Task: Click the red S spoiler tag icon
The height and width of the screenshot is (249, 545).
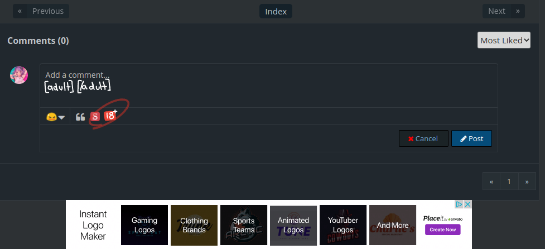Action: point(95,117)
